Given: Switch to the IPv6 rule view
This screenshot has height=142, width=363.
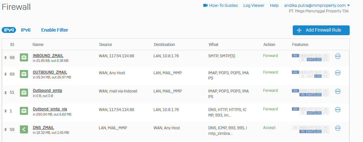Looking at the screenshot, I should pos(26,30).
